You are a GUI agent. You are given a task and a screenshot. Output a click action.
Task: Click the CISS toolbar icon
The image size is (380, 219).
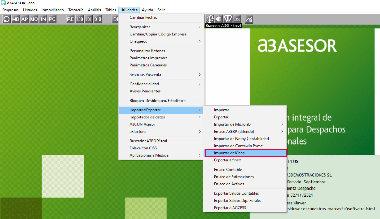point(237,19)
